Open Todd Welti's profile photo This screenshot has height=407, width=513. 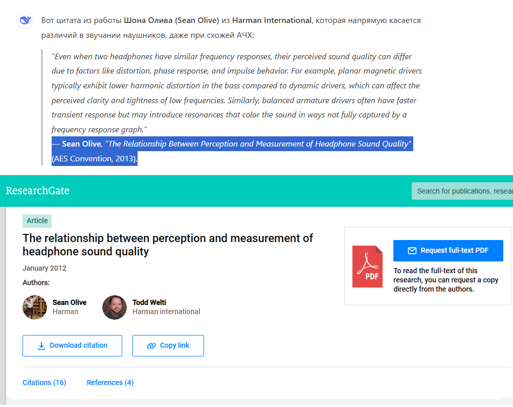[x=115, y=307]
